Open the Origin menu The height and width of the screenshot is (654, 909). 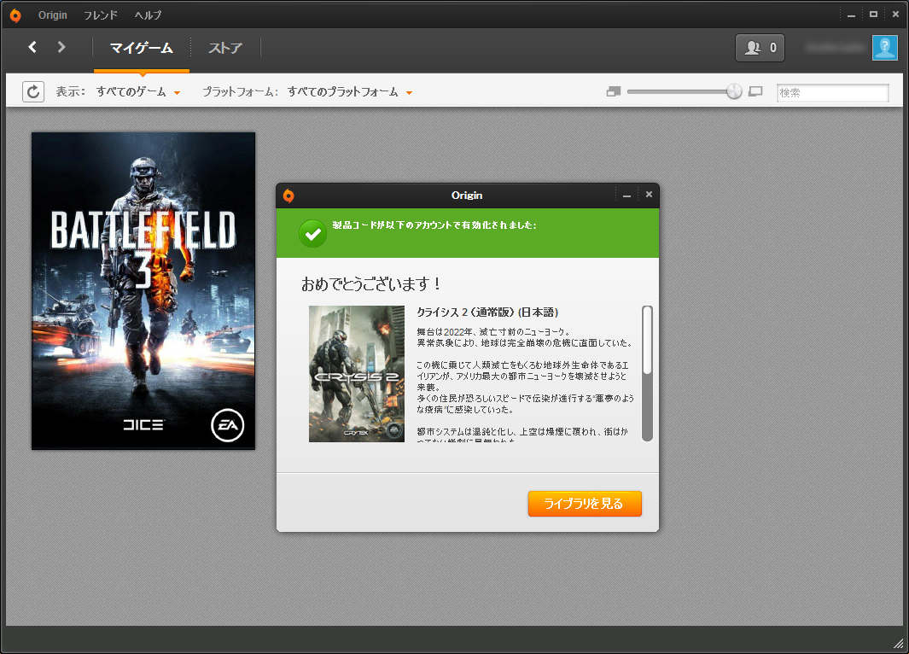[x=53, y=15]
